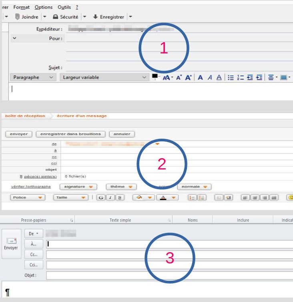Click the bulleted list icon next to numbered list
Viewport: 293px width, 302px height.
pyautogui.click(x=232, y=77)
